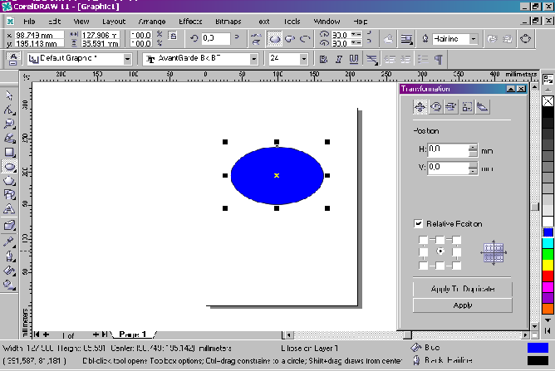This screenshot has height=371, width=555.
Task: Select the Pick tool in toolbox
Action: [x=9, y=96]
